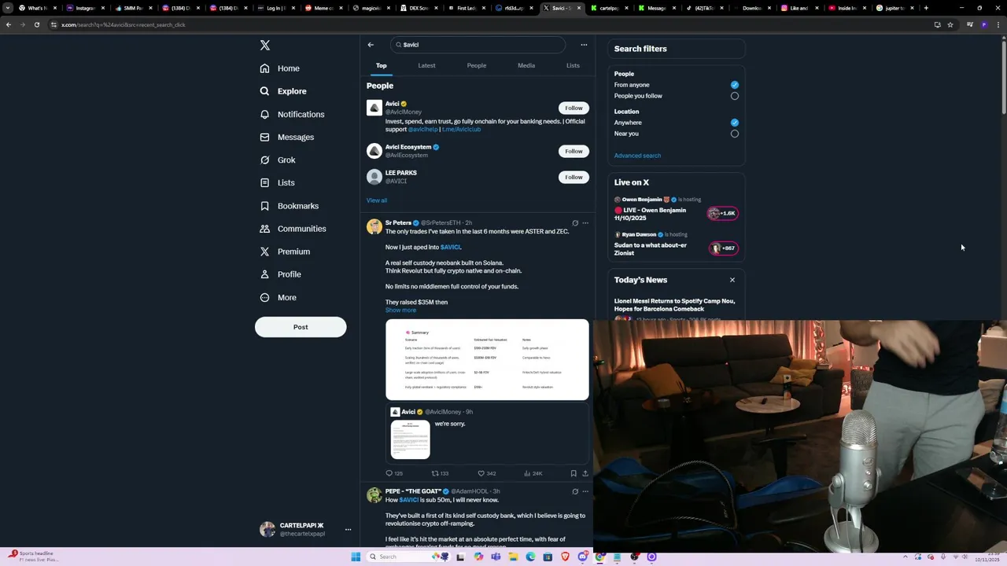This screenshot has height=566, width=1007.
Task: Switch to Lists tab
Action: pyautogui.click(x=573, y=65)
